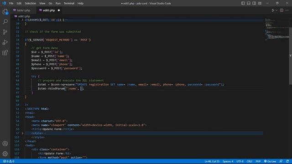Open the Run menu
The image size is (292, 164).
click(58, 3)
